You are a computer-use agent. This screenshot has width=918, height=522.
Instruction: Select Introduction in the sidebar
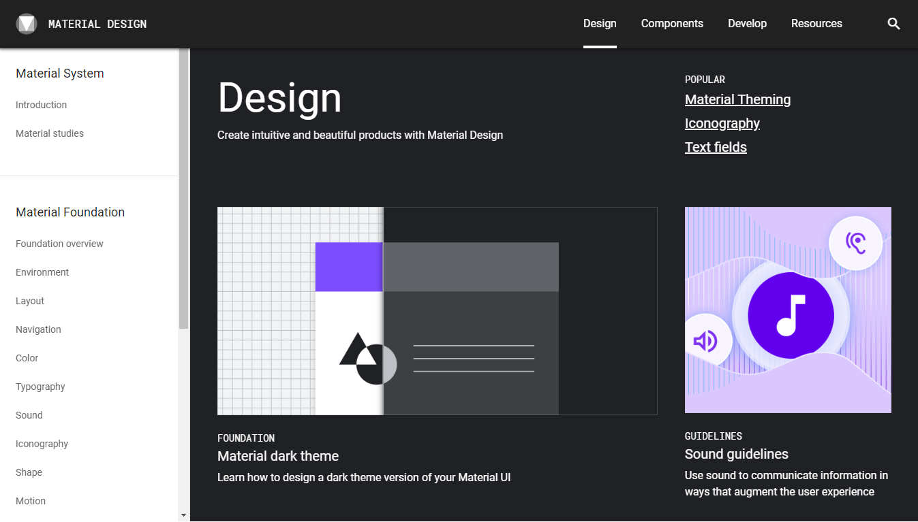click(41, 105)
